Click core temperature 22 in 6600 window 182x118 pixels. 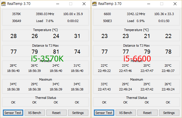(168, 36)
